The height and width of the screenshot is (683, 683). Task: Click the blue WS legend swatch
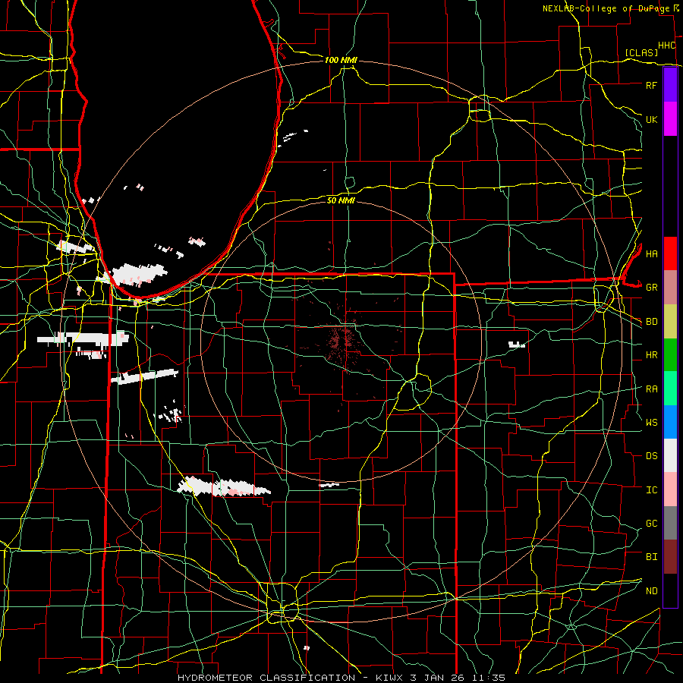670,422
